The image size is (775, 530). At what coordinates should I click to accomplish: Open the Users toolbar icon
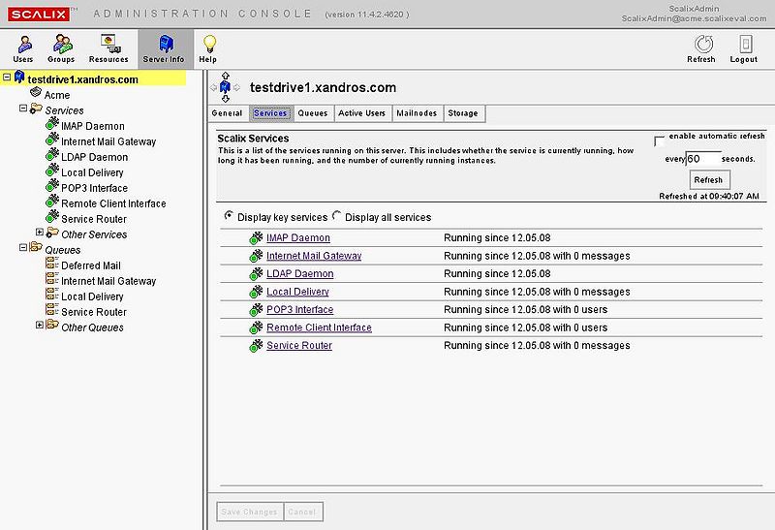coord(22,46)
